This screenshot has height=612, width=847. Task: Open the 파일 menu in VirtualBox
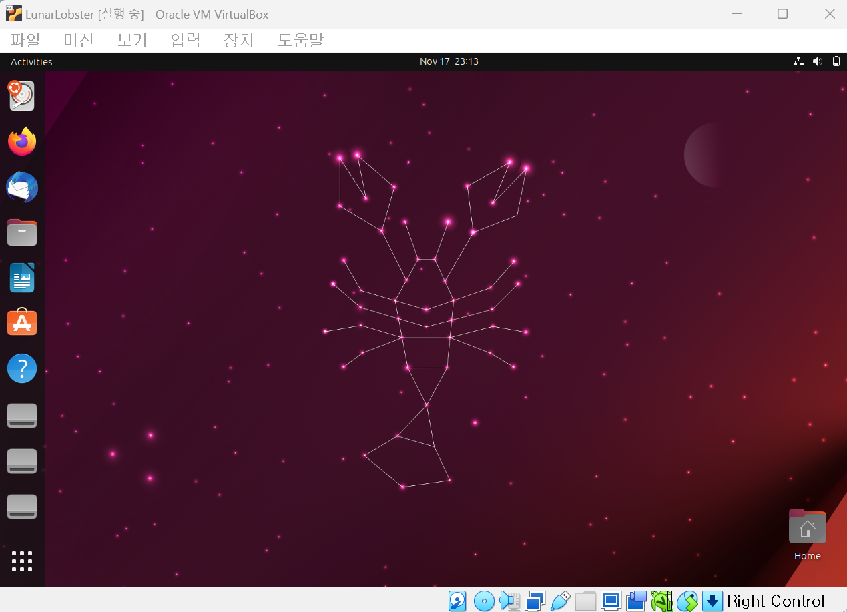(x=25, y=40)
